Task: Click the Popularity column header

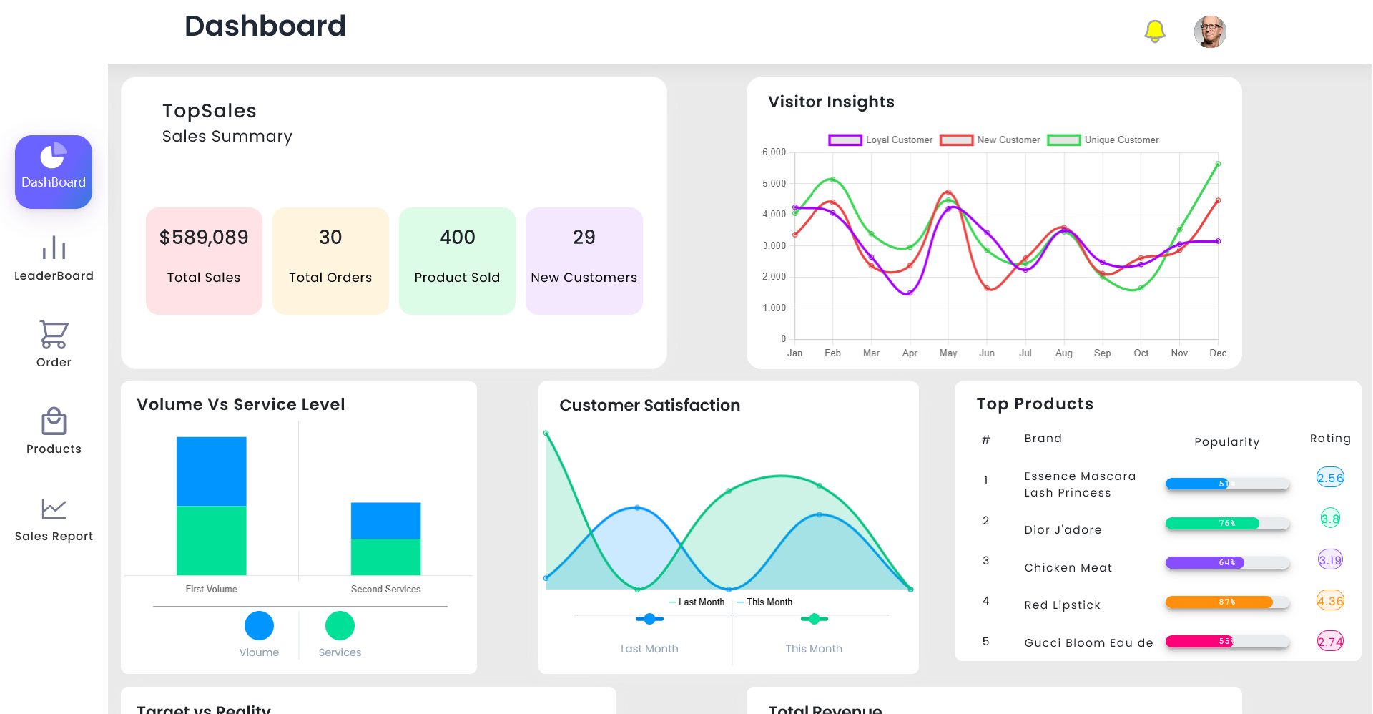Action: (1227, 442)
